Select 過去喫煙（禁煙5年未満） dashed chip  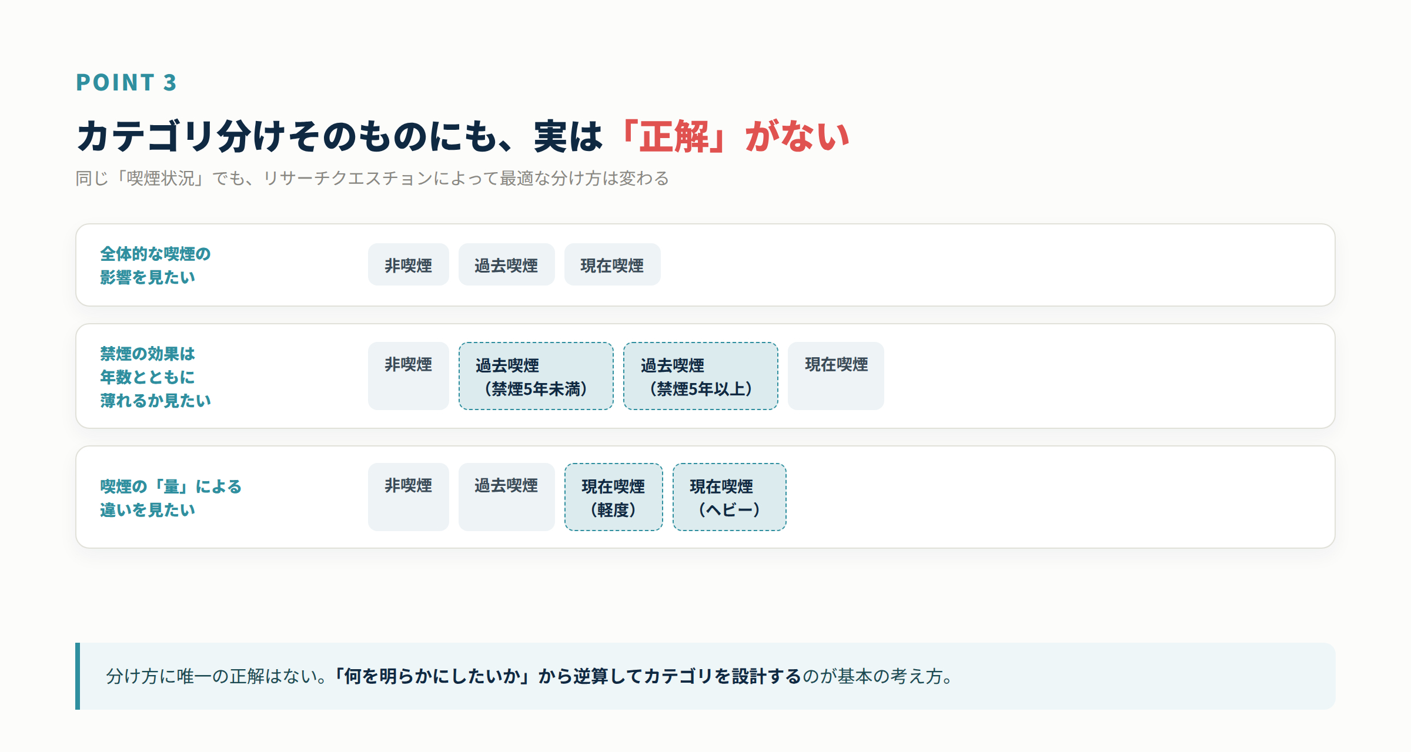536,376
